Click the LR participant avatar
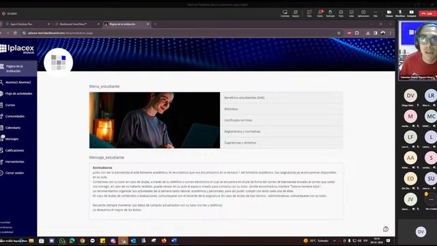Viewport: 437px width, 246px height. [431, 96]
